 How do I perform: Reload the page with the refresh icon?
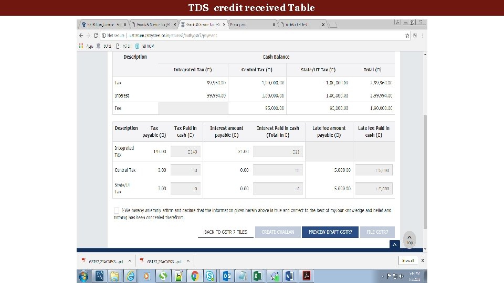coord(96,35)
